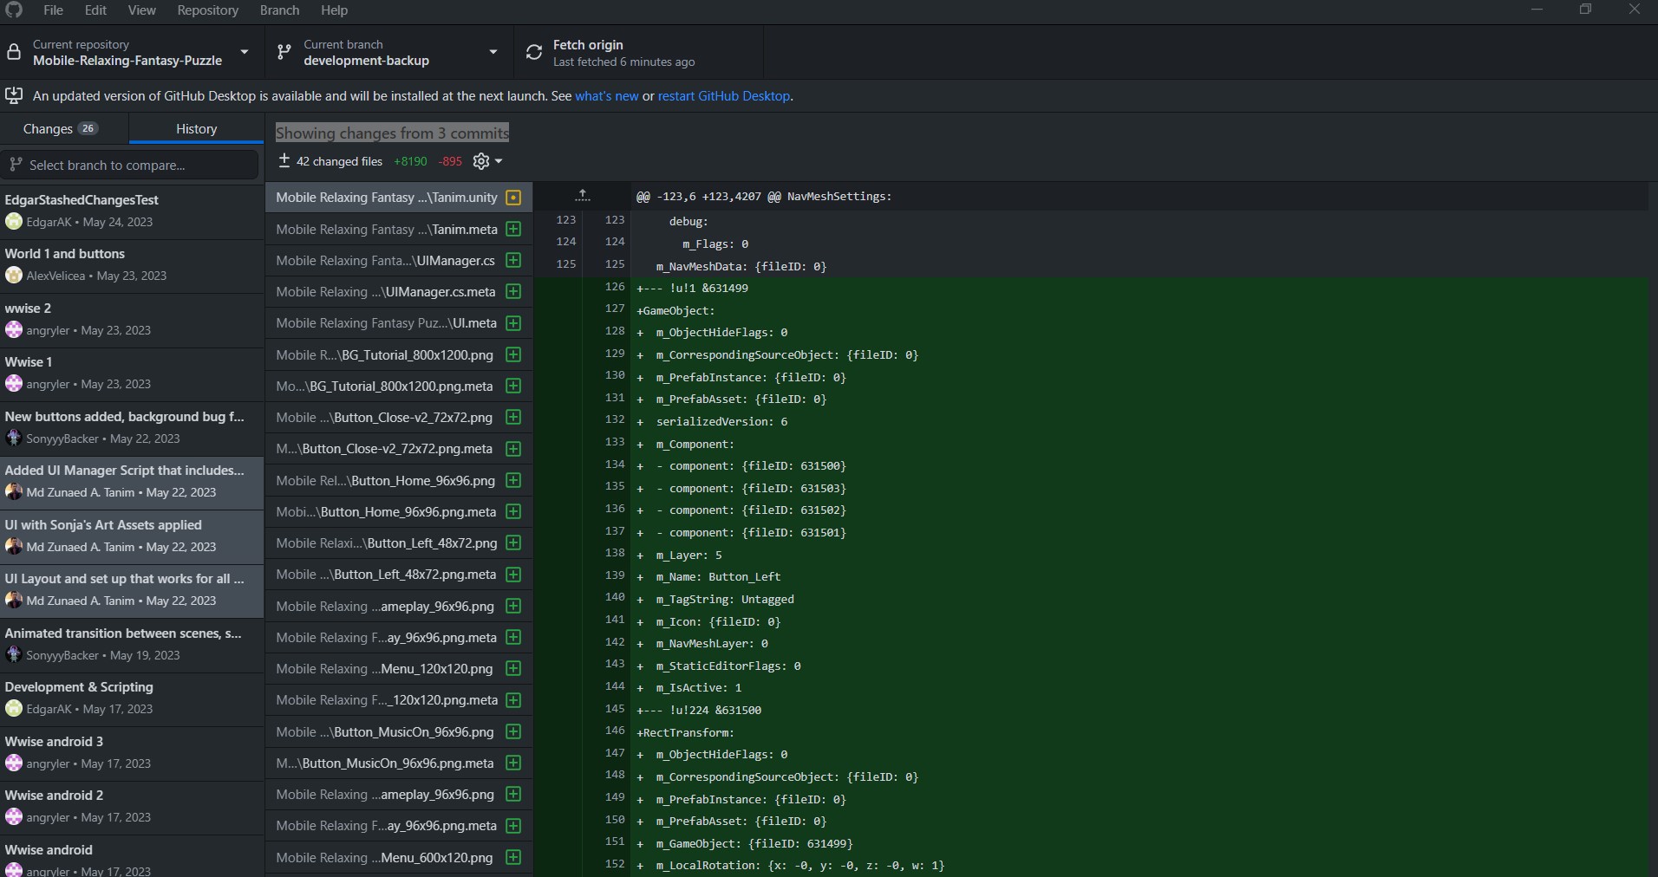Click the fetch origin sync icon
The image size is (1658, 877).
coord(534,52)
